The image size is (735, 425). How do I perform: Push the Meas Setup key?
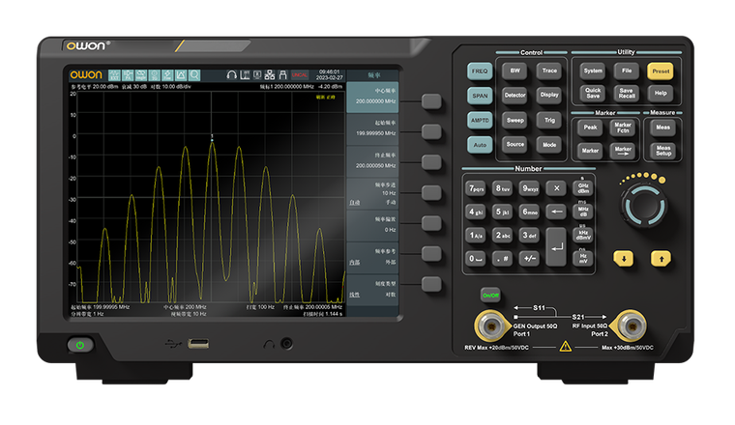pyautogui.click(x=663, y=151)
